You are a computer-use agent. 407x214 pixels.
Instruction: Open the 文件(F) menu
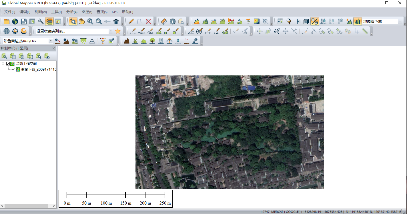point(9,12)
